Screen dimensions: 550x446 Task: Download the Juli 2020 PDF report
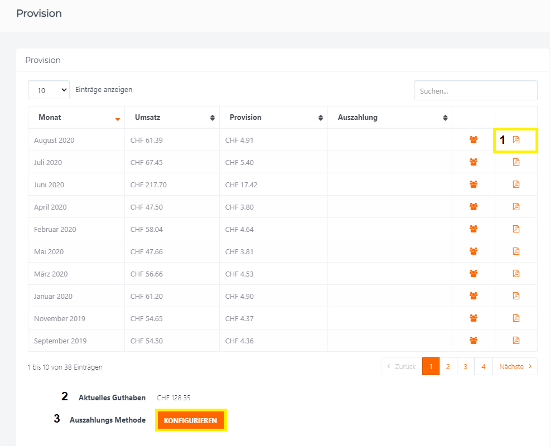point(516,162)
